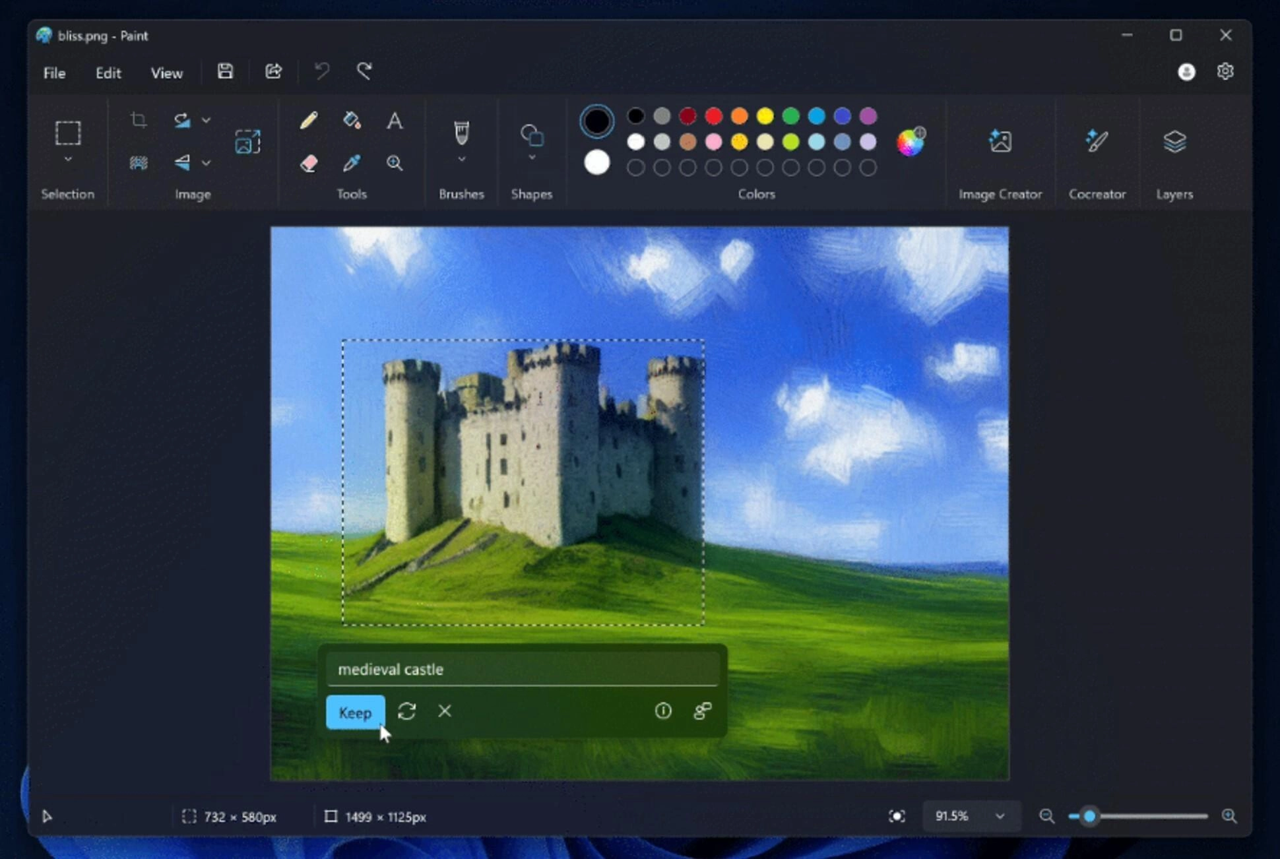Select the Magnifier tool
This screenshot has height=859, width=1280.
[x=394, y=164]
